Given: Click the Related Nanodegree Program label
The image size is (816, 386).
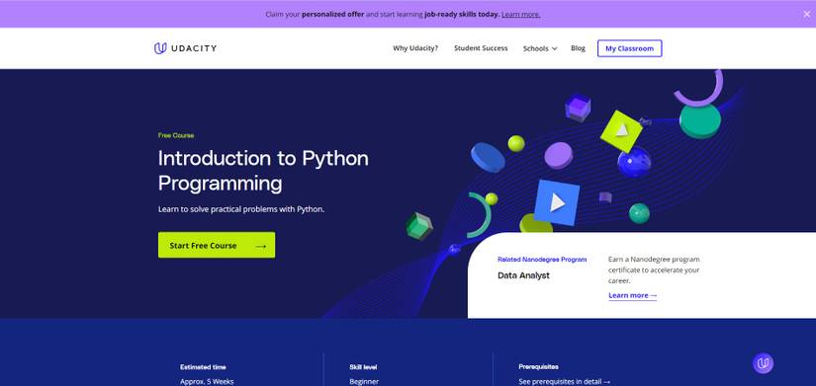Looking at the screenshot, I should 542,260.
